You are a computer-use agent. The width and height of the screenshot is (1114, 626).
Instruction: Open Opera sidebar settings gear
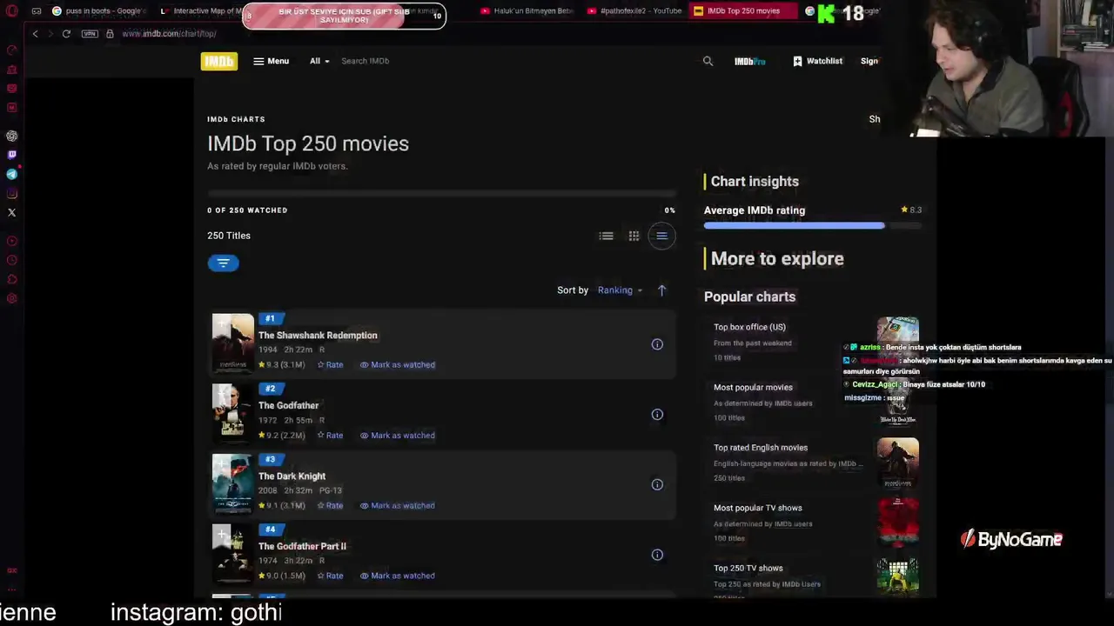pyautogui.click(x=12, y=299)
